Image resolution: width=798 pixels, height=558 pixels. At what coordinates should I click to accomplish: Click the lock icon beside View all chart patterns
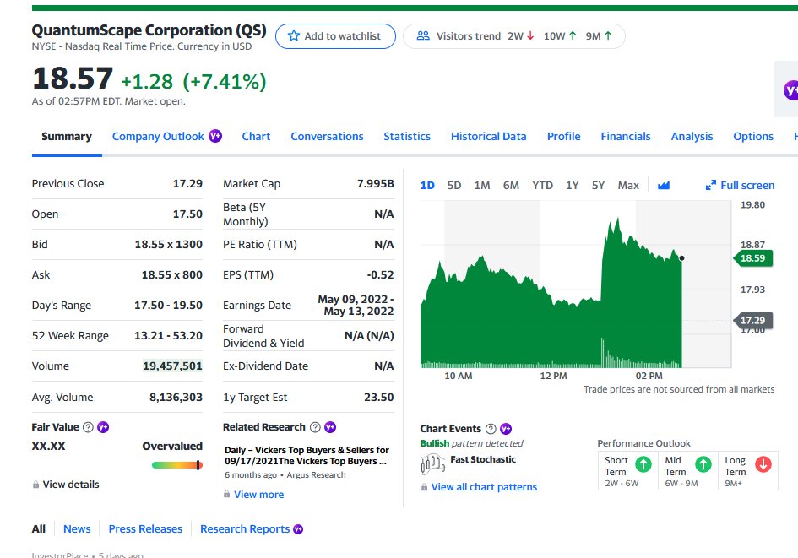tap(424, 487)
